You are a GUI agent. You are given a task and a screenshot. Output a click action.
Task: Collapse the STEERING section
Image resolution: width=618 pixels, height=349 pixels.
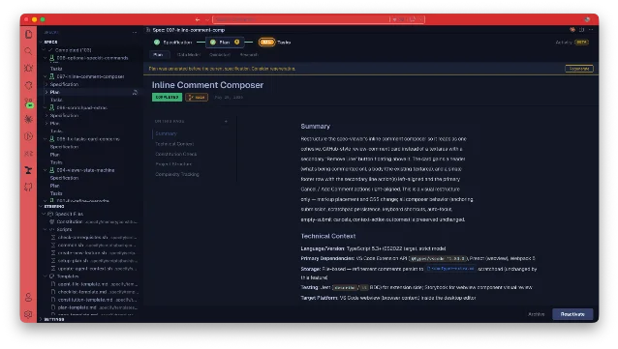41,206
